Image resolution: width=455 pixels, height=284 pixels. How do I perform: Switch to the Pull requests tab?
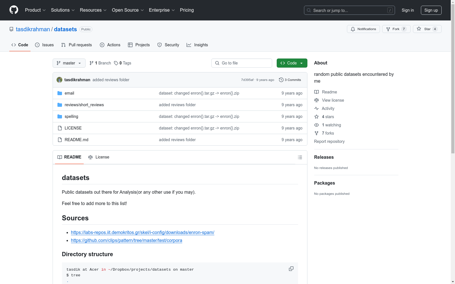76,45
